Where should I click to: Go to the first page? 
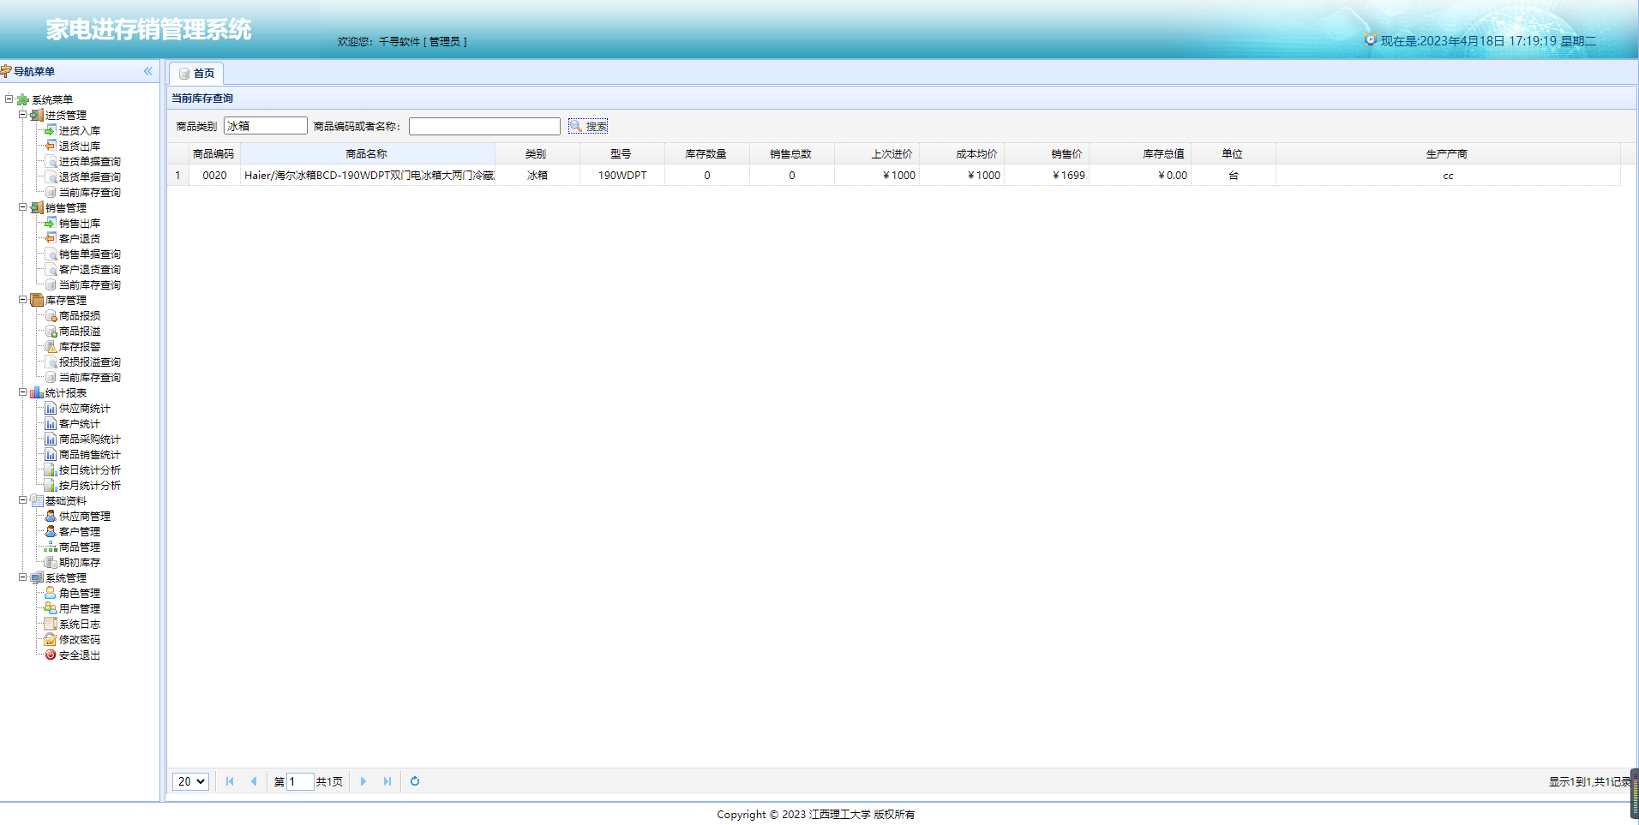(230, 781)
